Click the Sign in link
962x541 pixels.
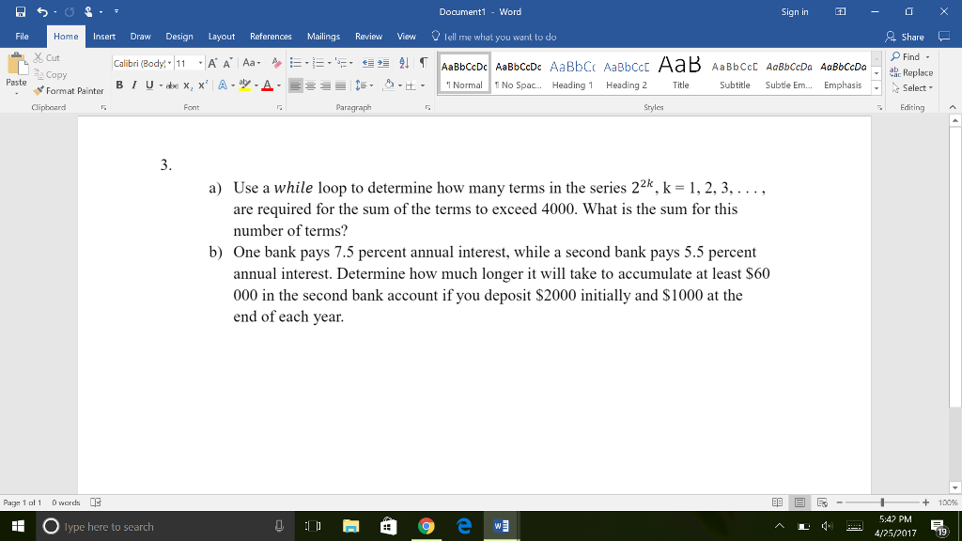point(794,12)
